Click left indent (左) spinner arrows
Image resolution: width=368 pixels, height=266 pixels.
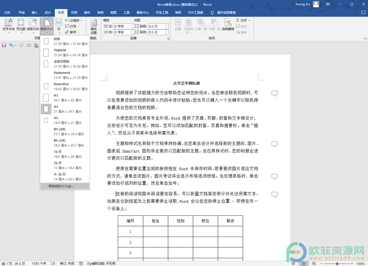tap(132, 26)
